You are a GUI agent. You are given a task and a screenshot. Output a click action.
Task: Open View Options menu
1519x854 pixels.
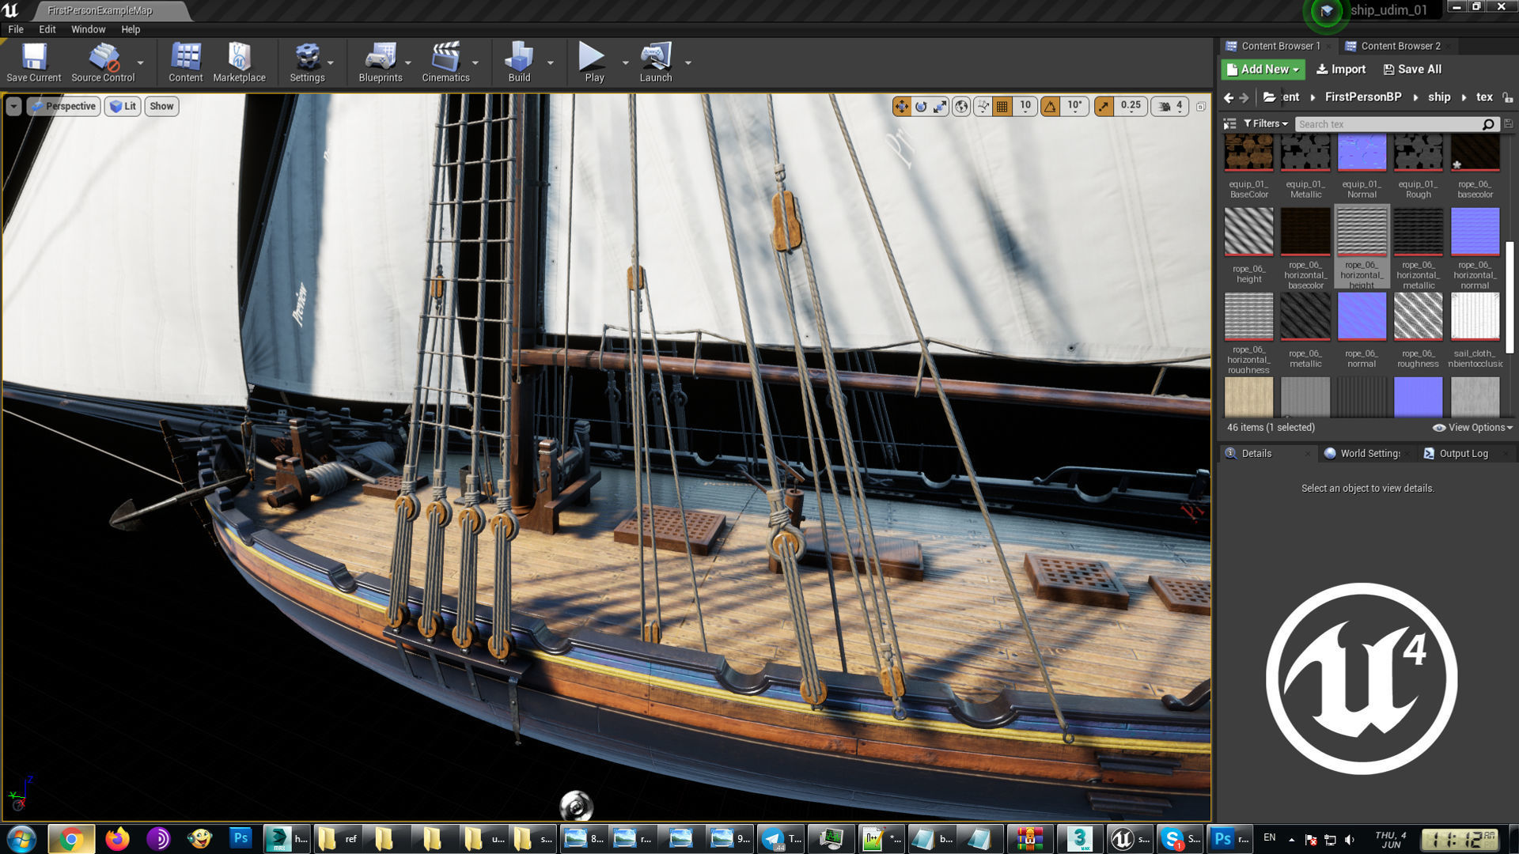[x=1472, y=428]
